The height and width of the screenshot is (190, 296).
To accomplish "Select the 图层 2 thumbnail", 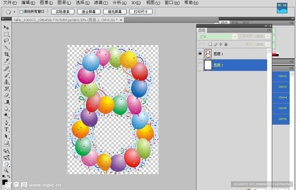I will [208, 65].
